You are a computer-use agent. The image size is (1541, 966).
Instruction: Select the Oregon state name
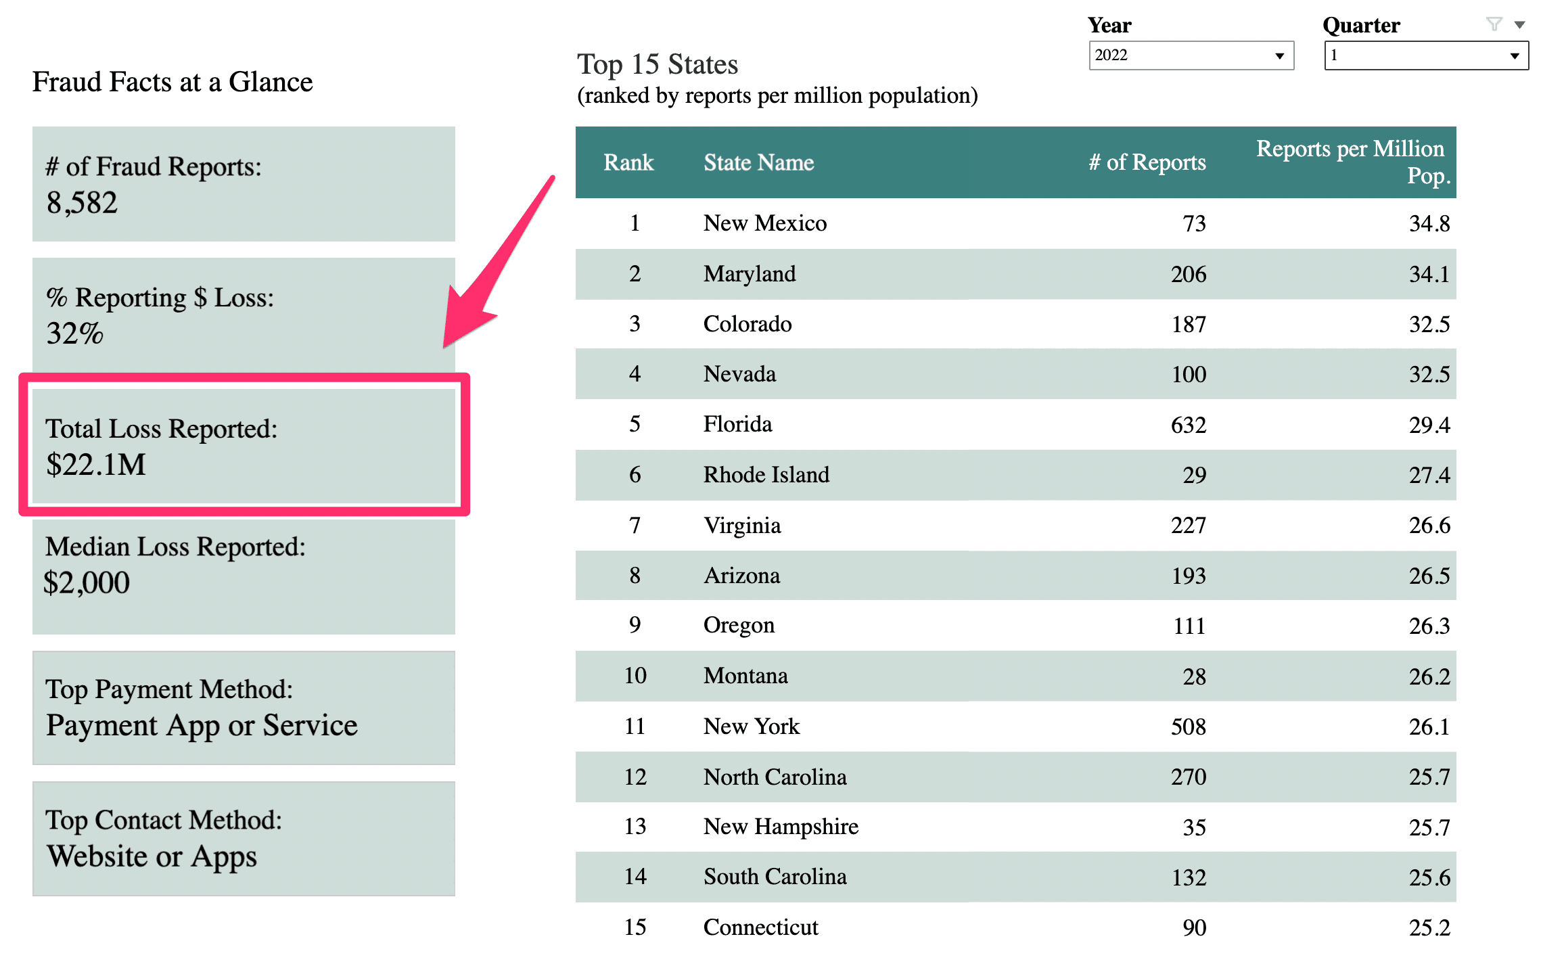tap(739, 626)
